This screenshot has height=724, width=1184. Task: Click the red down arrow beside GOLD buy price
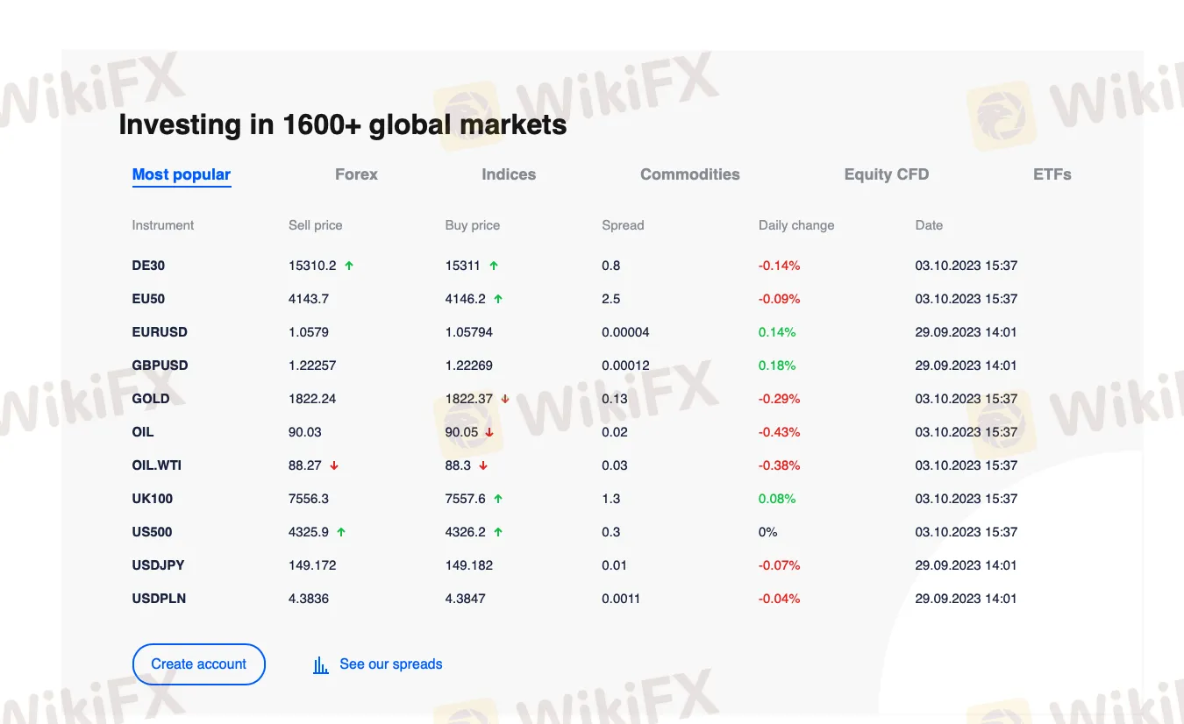(x=504, y=398)
